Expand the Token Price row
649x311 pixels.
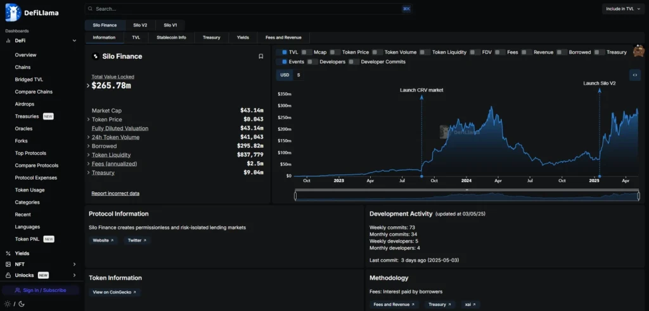(x=89, y=119)
